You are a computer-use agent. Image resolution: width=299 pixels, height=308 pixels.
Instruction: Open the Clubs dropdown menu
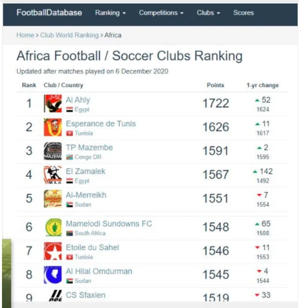click(x=208, y=13)
